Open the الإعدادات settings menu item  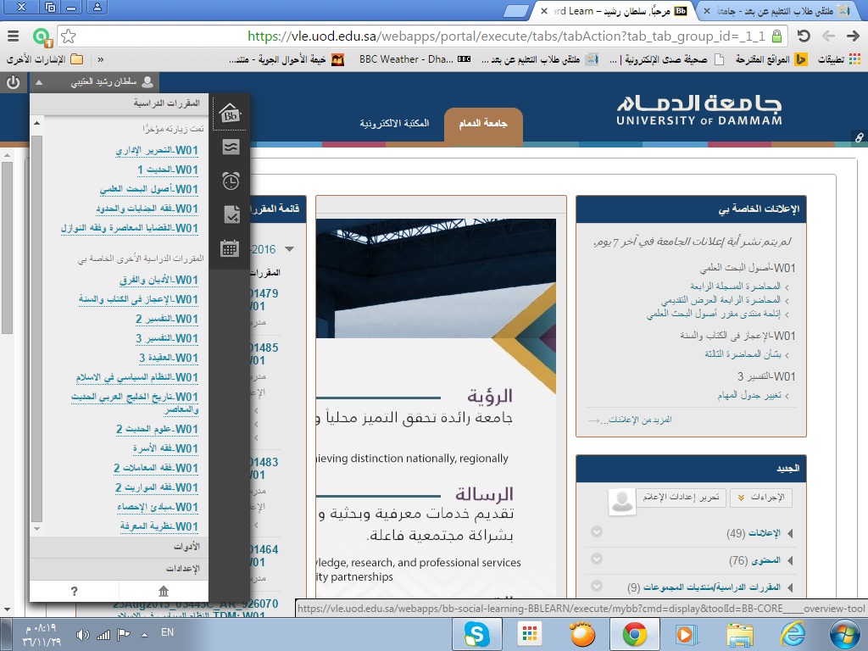(182, 568)
